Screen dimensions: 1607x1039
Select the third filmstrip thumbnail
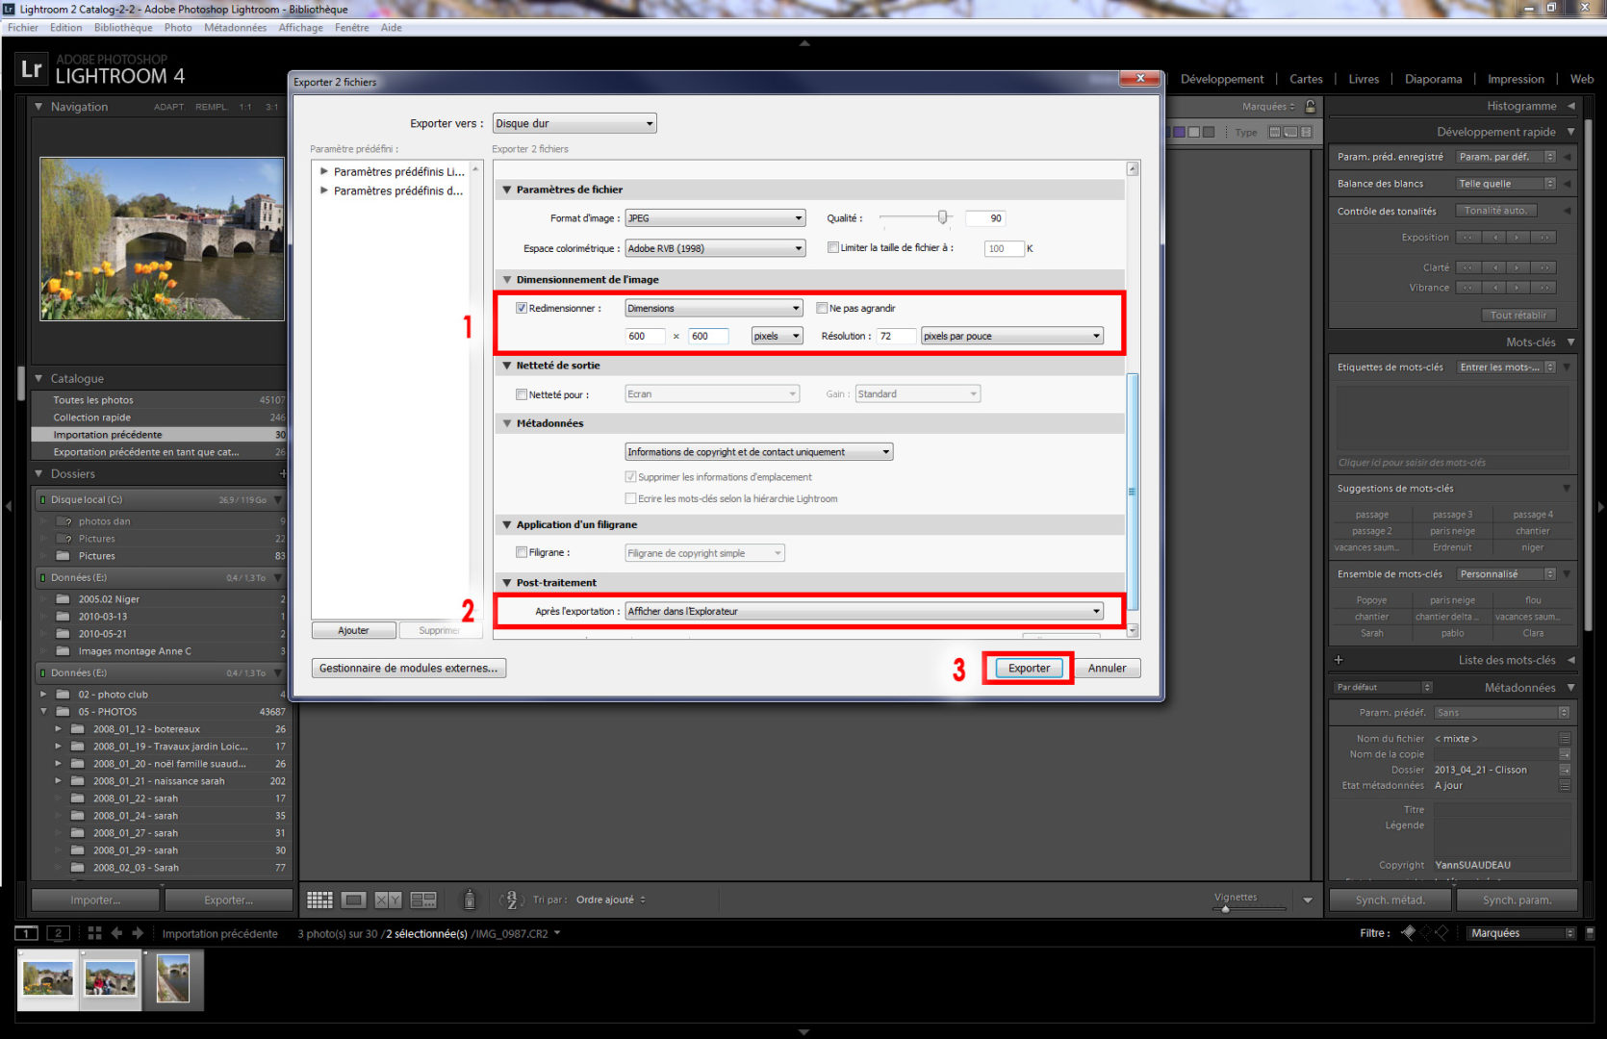coord(173,978)
